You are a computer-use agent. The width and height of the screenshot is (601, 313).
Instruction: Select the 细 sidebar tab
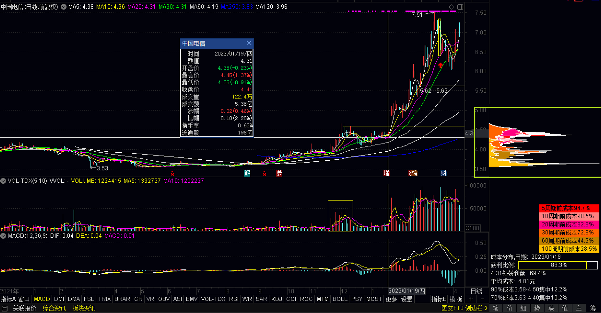coord(523,308)
